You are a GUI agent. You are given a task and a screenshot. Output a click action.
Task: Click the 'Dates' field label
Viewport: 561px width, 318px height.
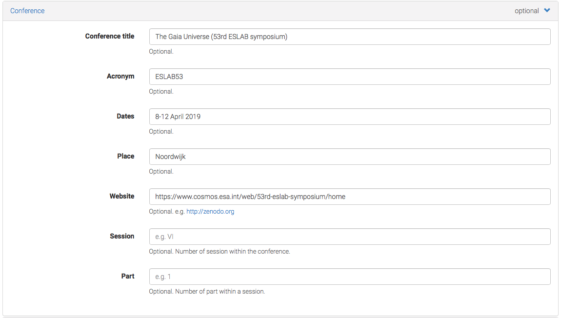pyautogui.click(x=125, y=116)
